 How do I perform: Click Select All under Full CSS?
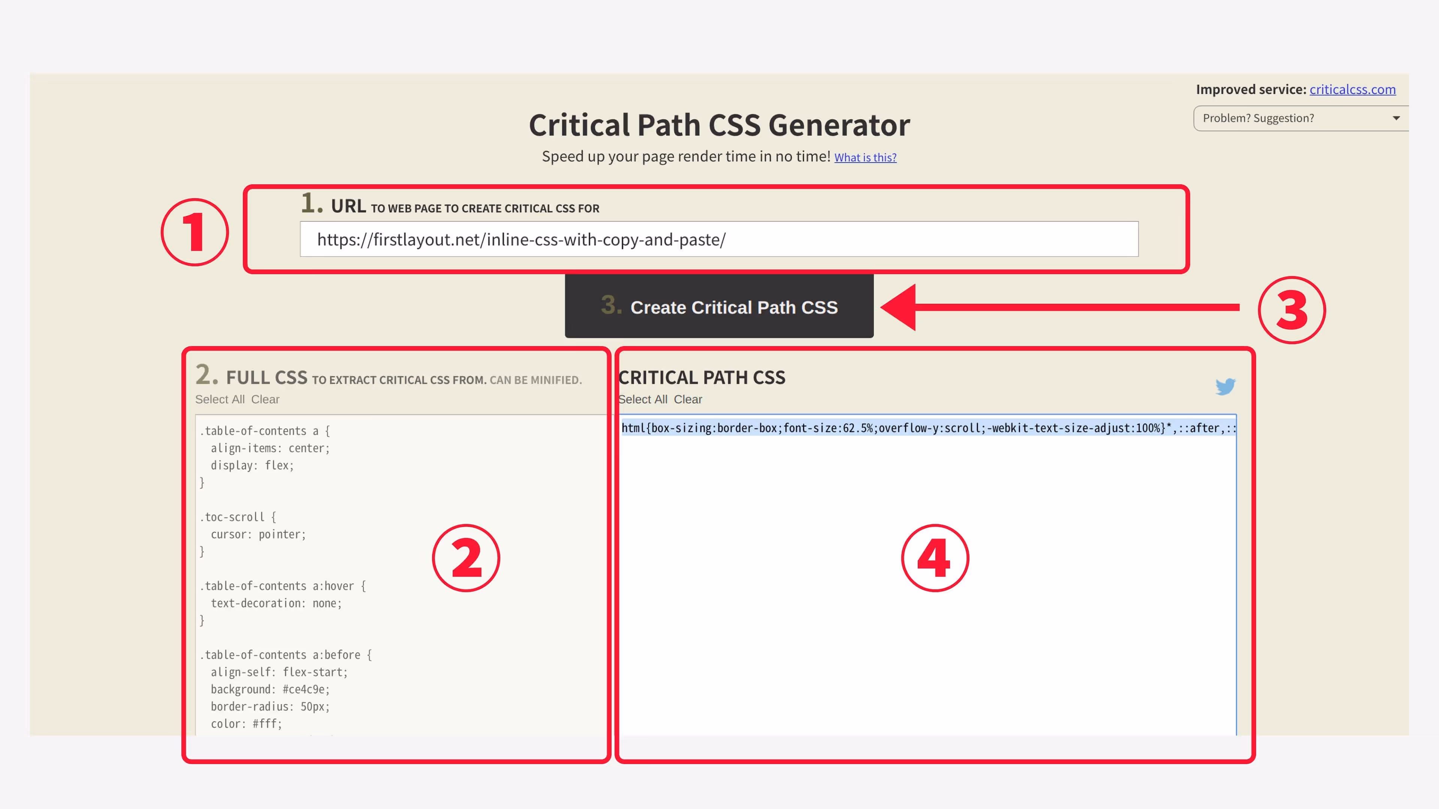tap(220, 399)
